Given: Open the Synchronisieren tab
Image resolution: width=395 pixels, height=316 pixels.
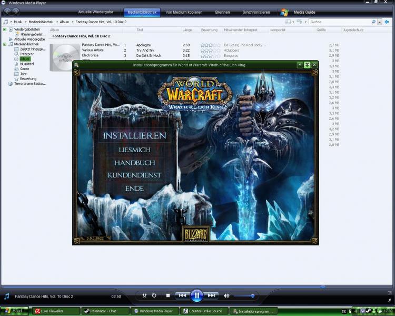Looking at the screenshot, I should (x=256, y=12).
